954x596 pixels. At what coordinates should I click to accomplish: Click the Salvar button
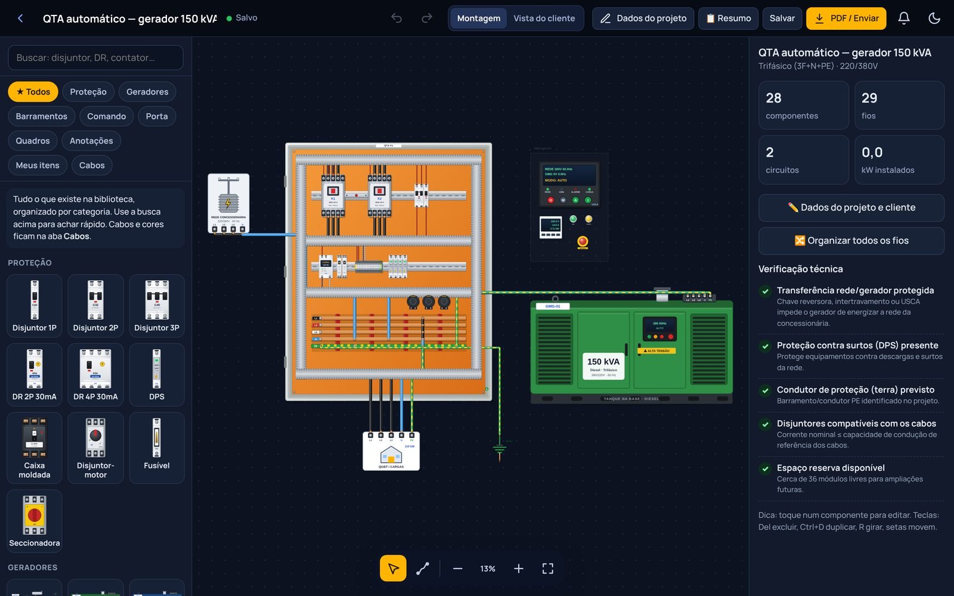click(782, 18)
